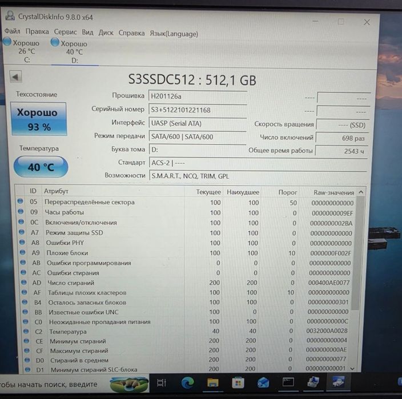Click scroll up arrow of SMART table
This screenshot has height=399, width=402.
tap(361, 192)
